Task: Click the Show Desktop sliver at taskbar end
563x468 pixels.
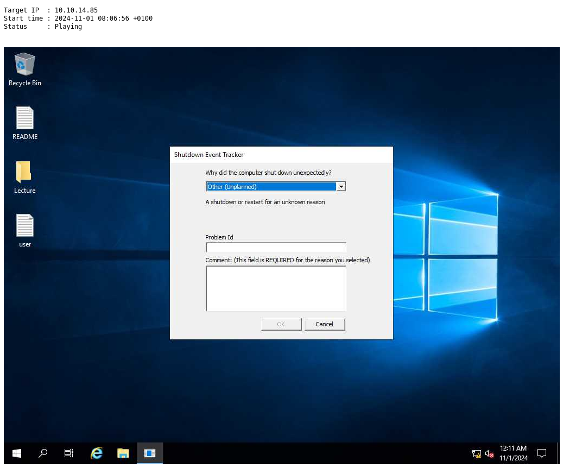Action: coord(558,453)
